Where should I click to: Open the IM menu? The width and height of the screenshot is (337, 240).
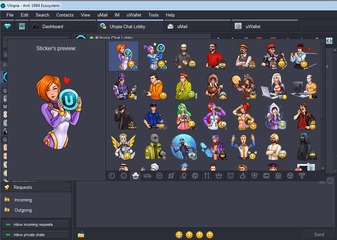coord(117,15)
